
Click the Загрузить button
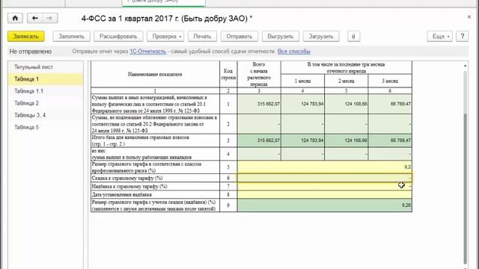point(321,37)
